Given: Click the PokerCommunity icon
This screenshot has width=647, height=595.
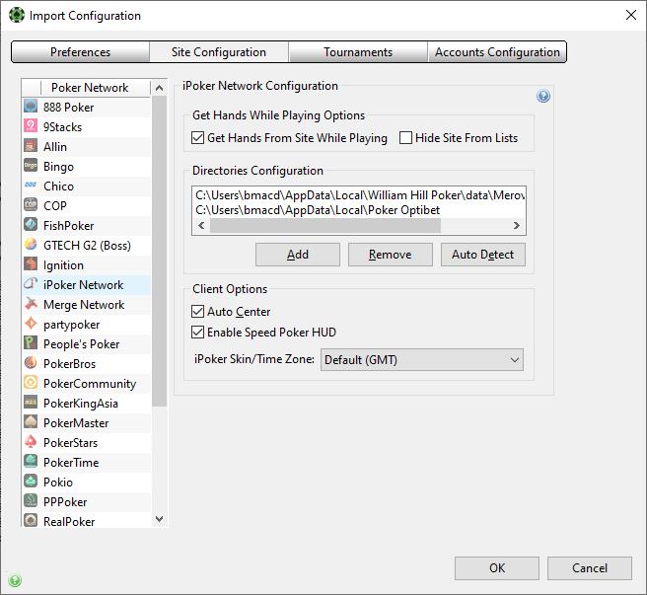Looking at the screenshot, I should click(31, 383).
